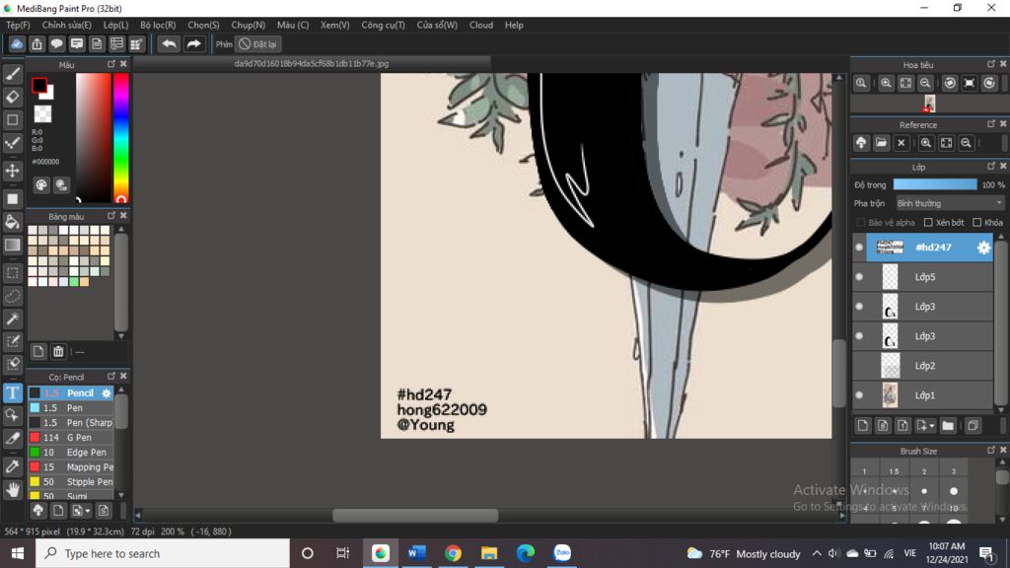Click the Đặt lại reset button
The width and height of the screenshot is (1010, 568).
pos(258,44)
